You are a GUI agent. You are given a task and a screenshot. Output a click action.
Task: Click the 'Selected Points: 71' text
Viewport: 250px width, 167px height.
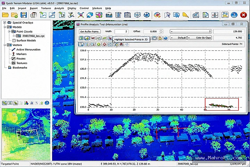(232, 44)
